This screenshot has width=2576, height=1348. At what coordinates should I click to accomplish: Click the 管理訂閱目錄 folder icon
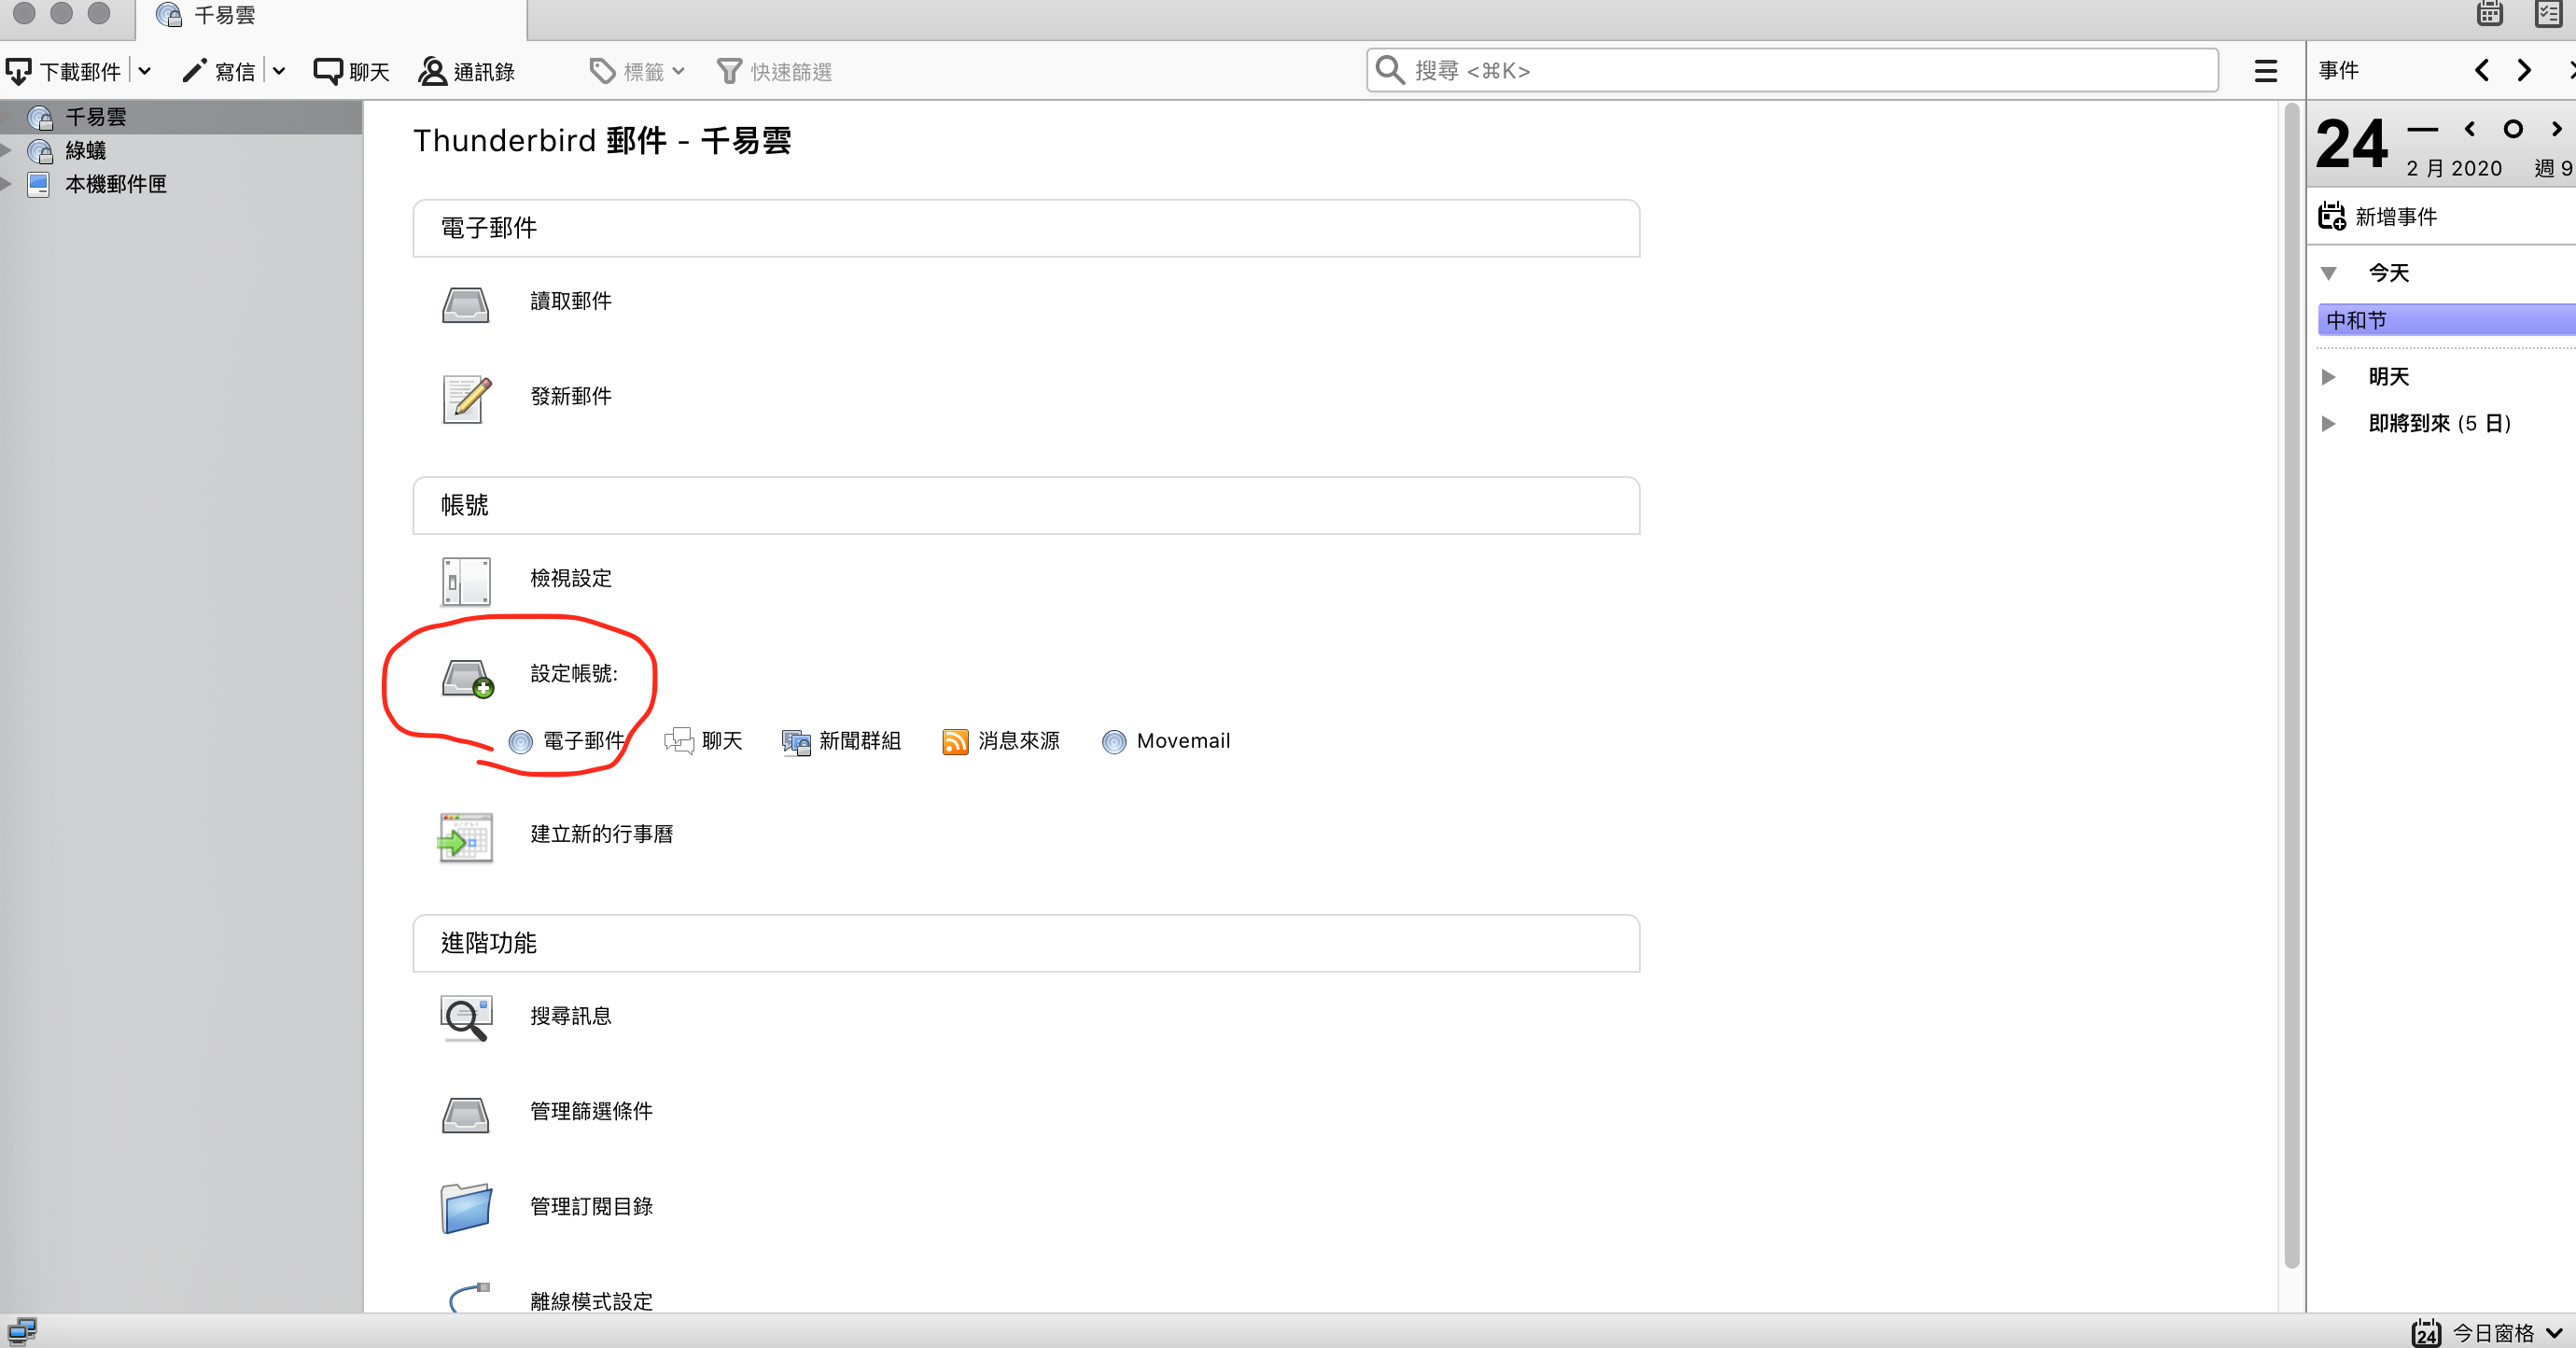click(x=466, y=1208)
